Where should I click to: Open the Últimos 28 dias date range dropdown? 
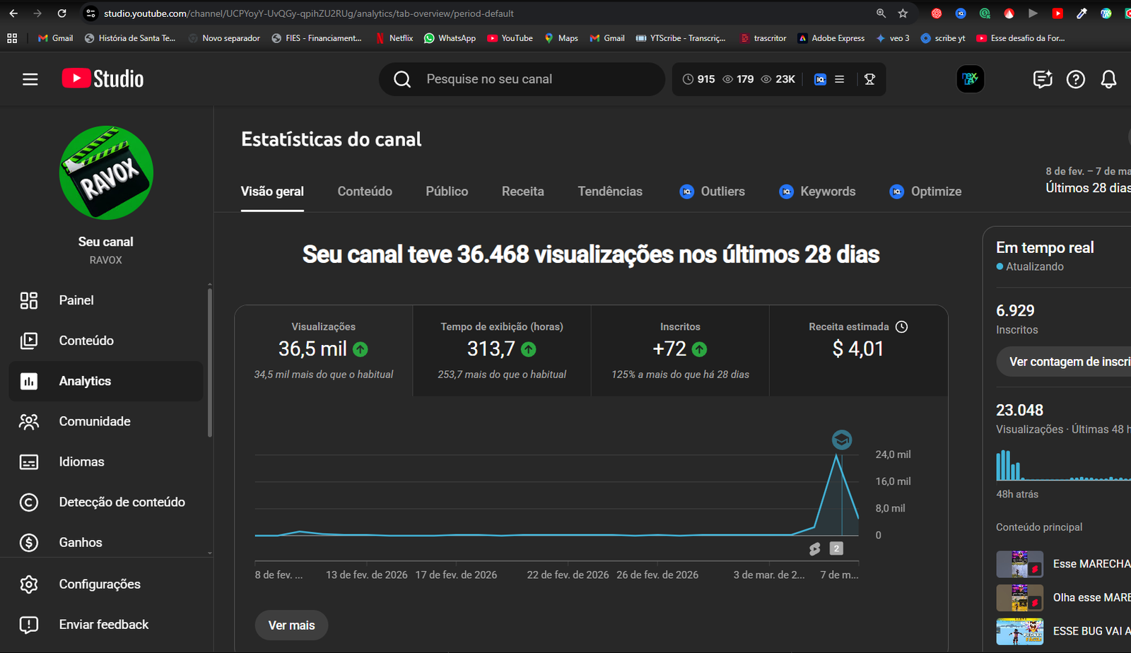click(x=1088, y=180)
